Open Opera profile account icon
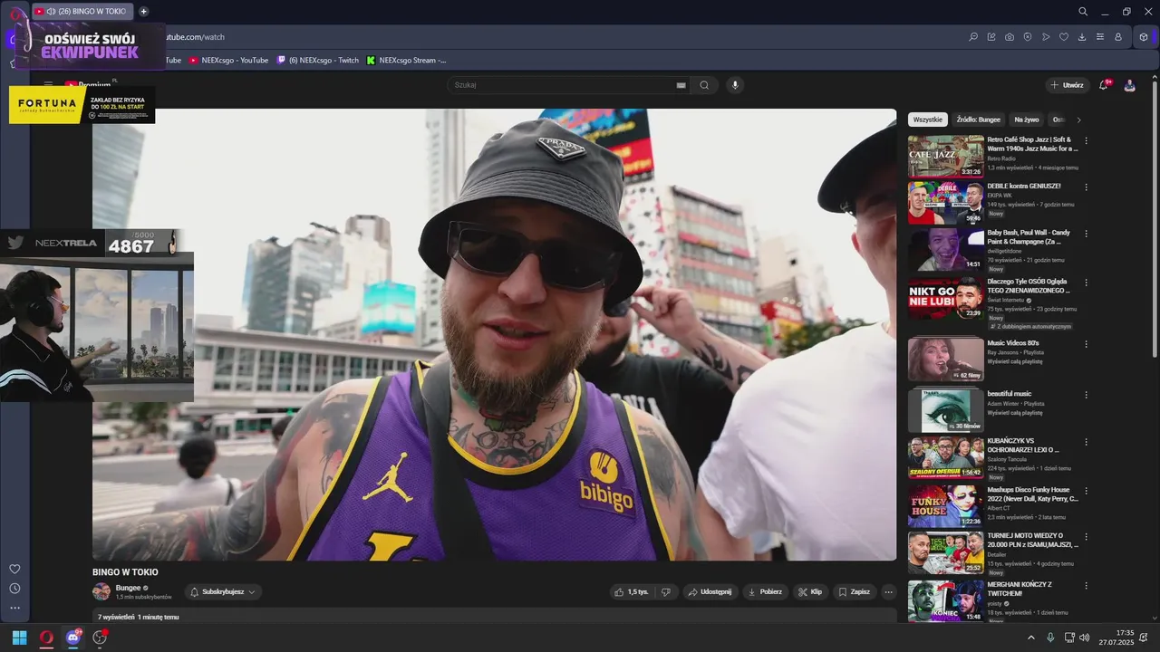1160x652 pixels. tap(1118, 37)
